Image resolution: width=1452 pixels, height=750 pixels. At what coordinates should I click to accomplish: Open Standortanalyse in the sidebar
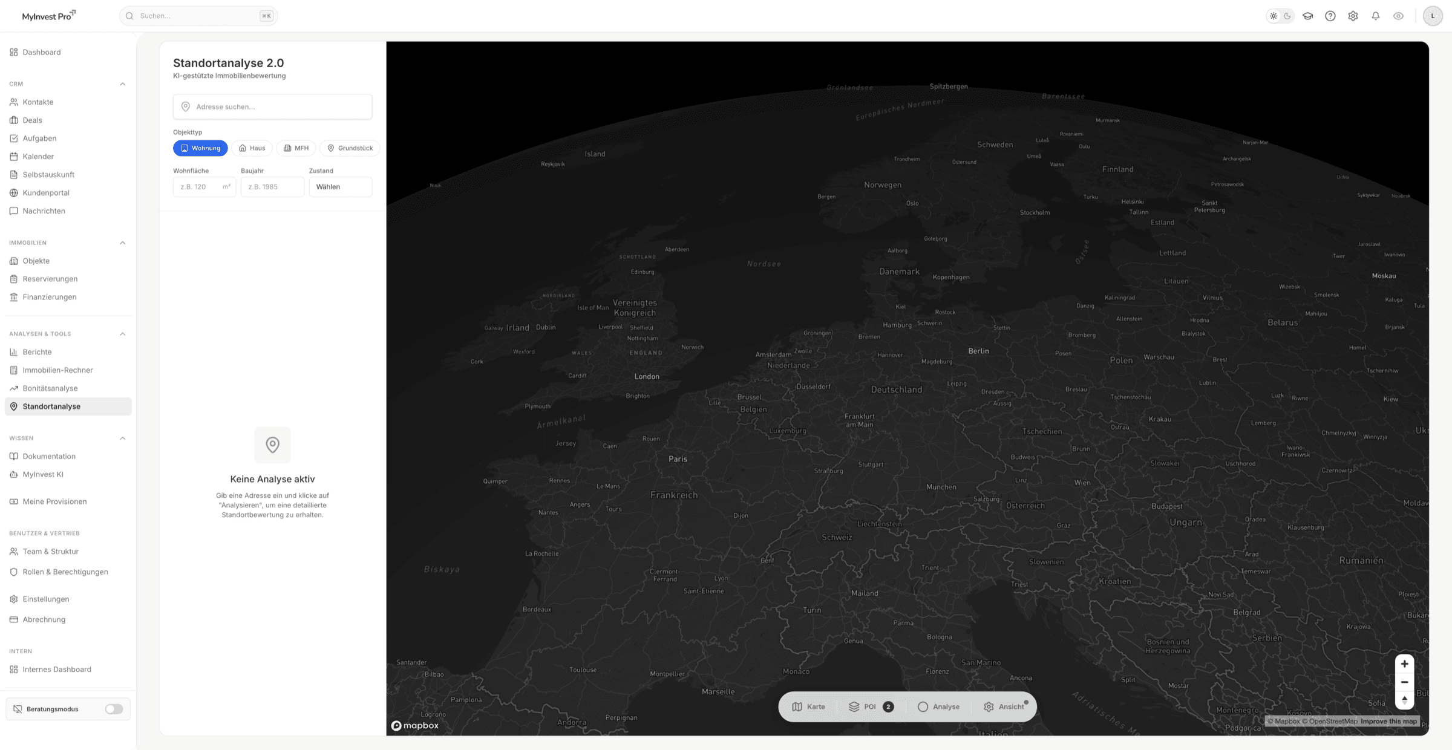pyautogui.click(x=67, y=406)
